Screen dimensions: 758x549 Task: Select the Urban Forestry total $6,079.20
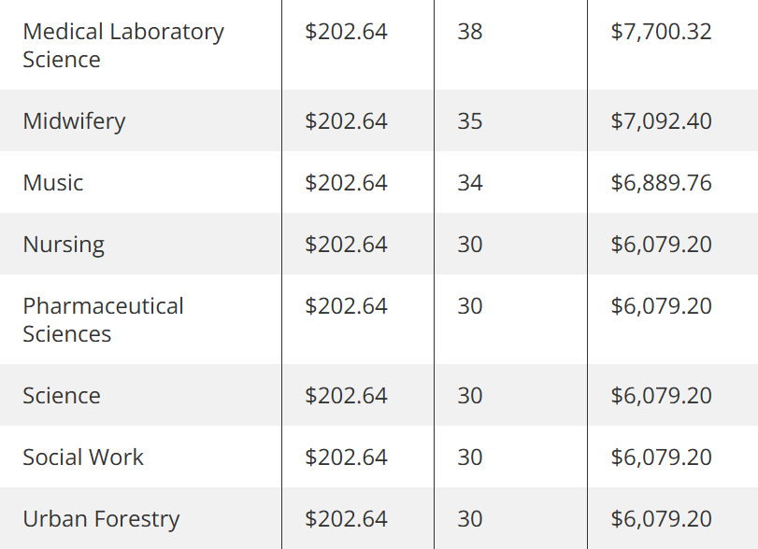661,519
